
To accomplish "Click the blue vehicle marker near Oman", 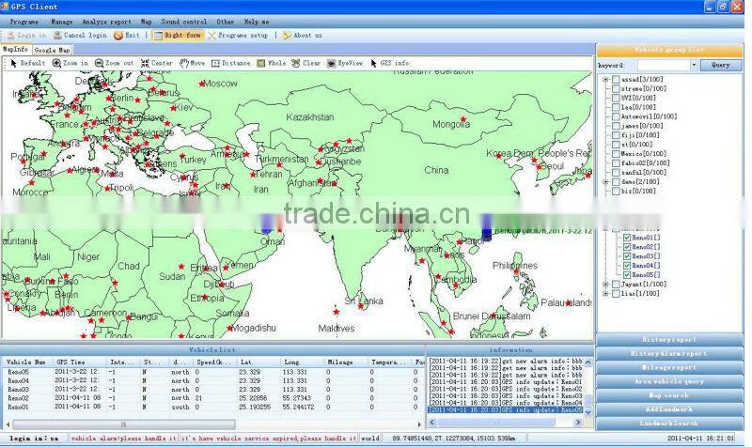I will tap(267, 224).
